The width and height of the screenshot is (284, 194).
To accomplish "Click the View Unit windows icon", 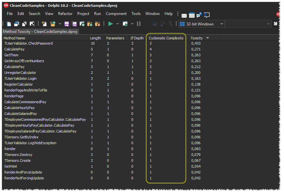I will [17, 24].
